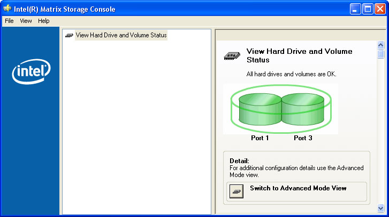Click the Switch to Advanced Mode View label
The width and height of the screenshot is (389, 217).
(298, 188)
